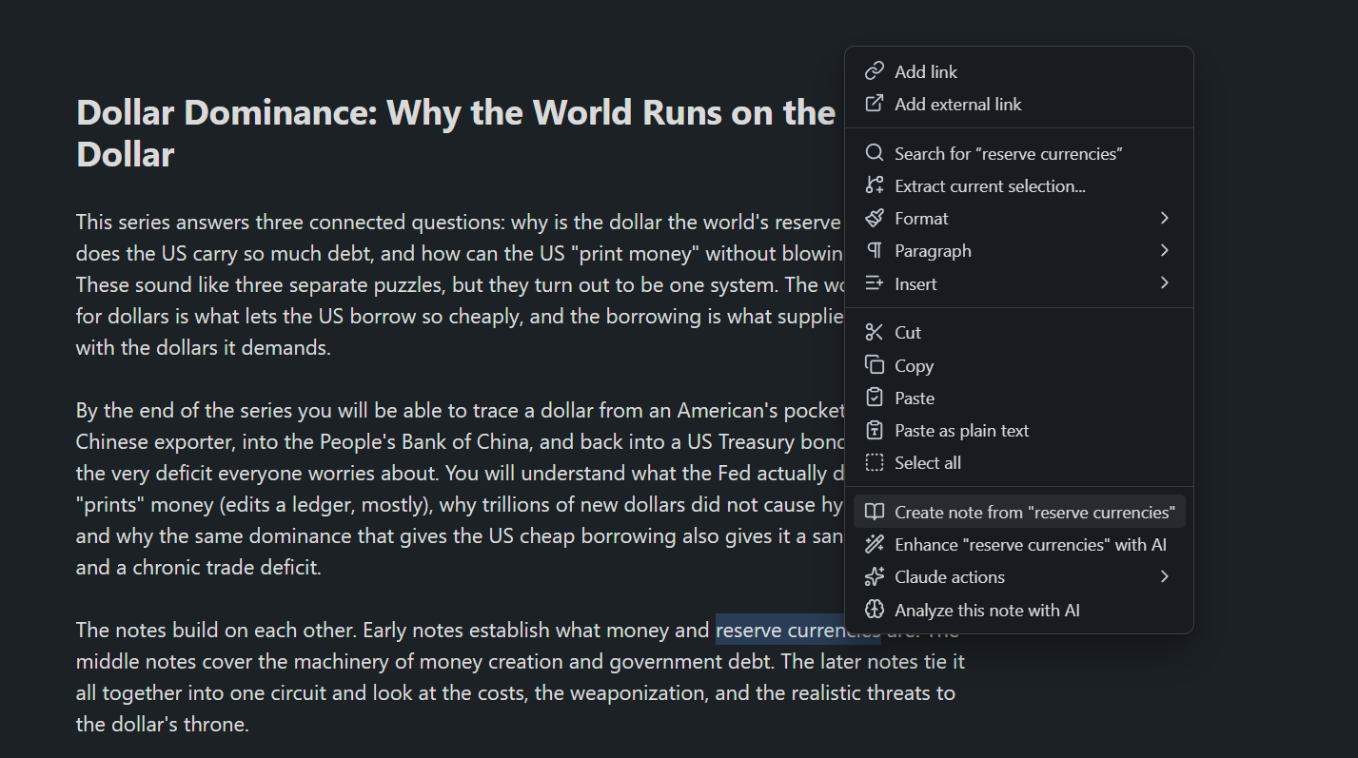Click the pilcrow icon beside Paragraph
This screenshot has height=758, width=1358.
pos(874,250)
